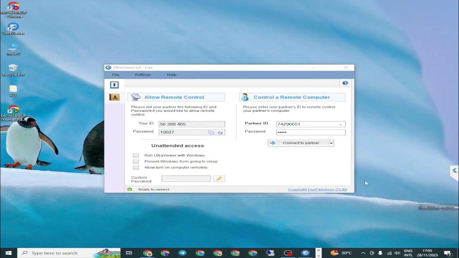Copy the password with the copy icon

(211, 133)
